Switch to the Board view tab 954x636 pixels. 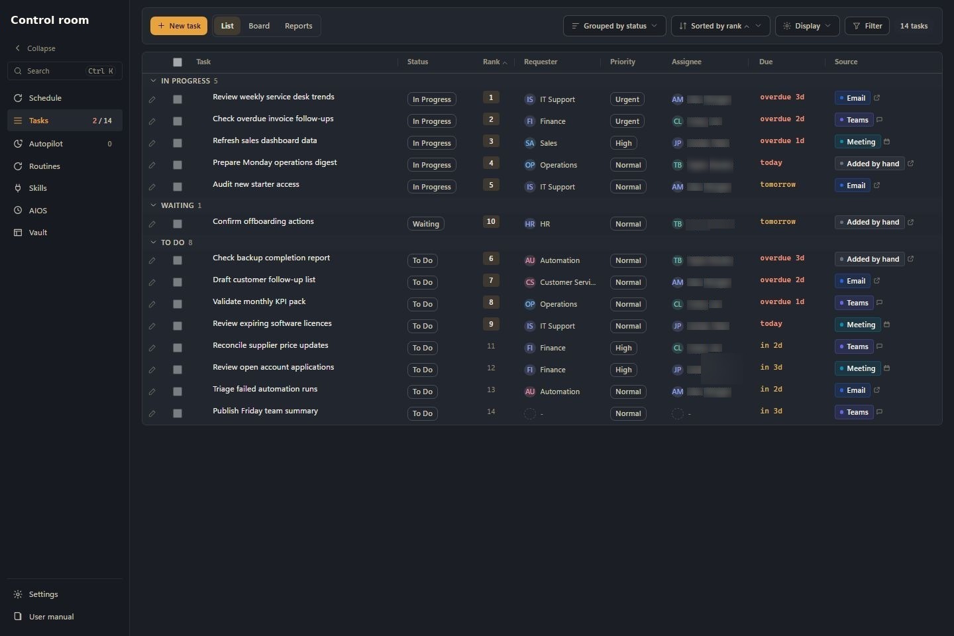pyautogui.click(x=259, y=26)
